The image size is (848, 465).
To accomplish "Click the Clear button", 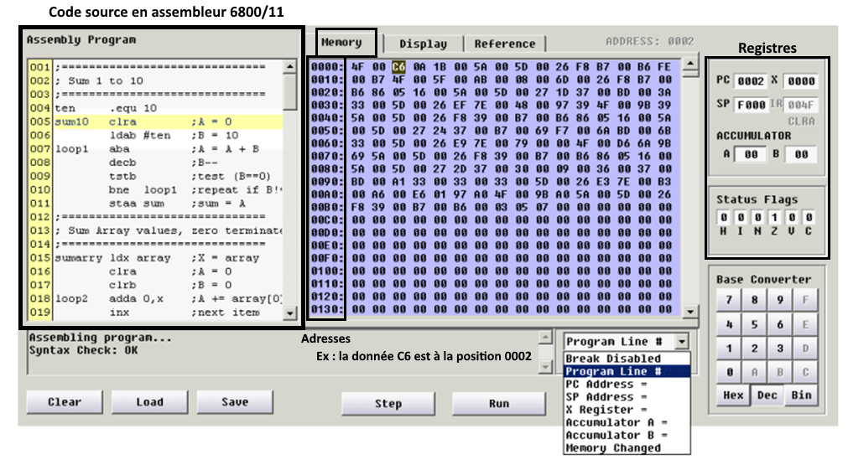I will pyautogui.click(x=64, y=402).
